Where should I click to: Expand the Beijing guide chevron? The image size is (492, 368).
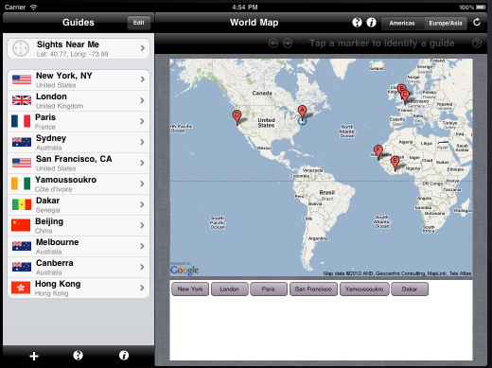click(143, 225)
